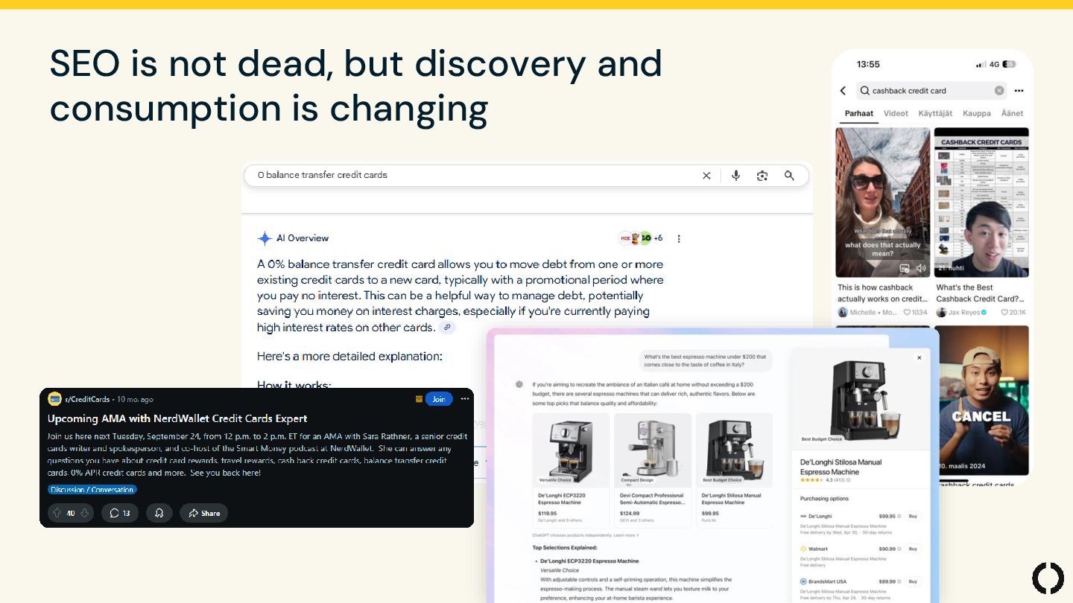
Task: Go back using TikTok back arrow
Action: click(x=843, y=91)
